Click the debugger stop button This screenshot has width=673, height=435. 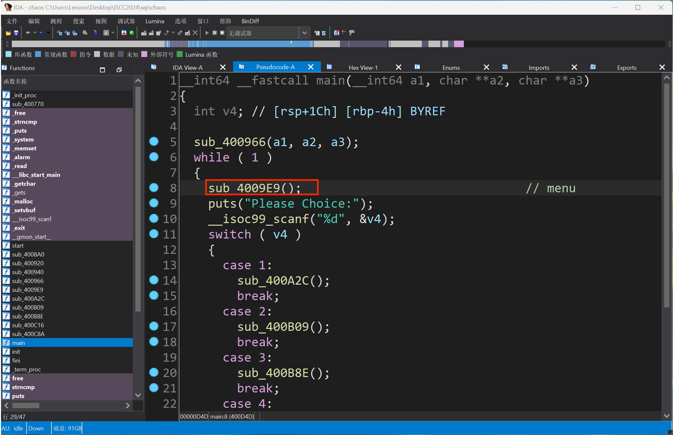(222, 33)
